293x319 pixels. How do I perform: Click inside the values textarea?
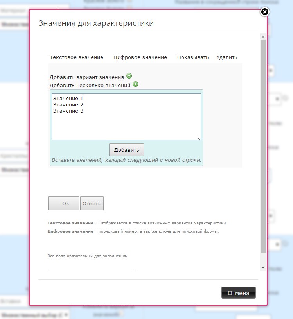click(126, 116)
